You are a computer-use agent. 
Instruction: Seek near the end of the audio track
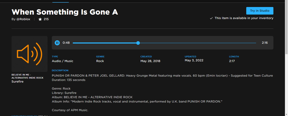pyautogui.click(x=252, y=43)
